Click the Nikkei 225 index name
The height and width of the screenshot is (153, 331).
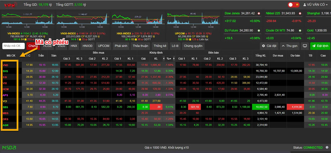pyautogui.click(x=273, y=13)
